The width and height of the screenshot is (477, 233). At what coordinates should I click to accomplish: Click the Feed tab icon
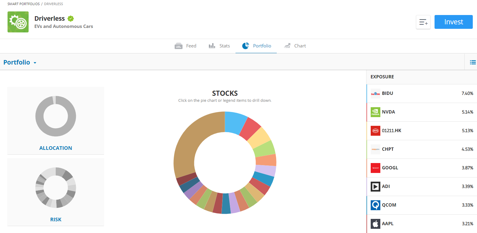coord(179,46)
